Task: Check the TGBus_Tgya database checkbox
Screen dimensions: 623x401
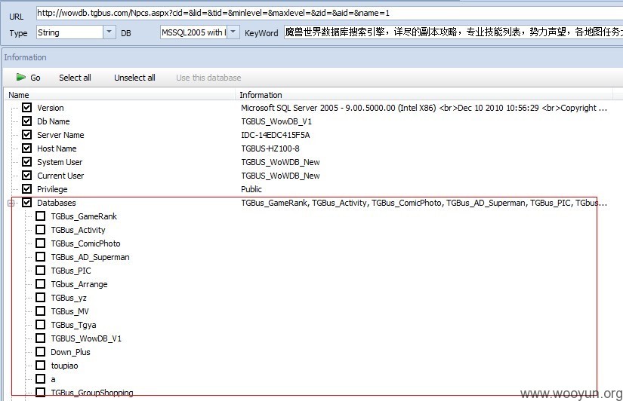Action: tap(41, 324)
